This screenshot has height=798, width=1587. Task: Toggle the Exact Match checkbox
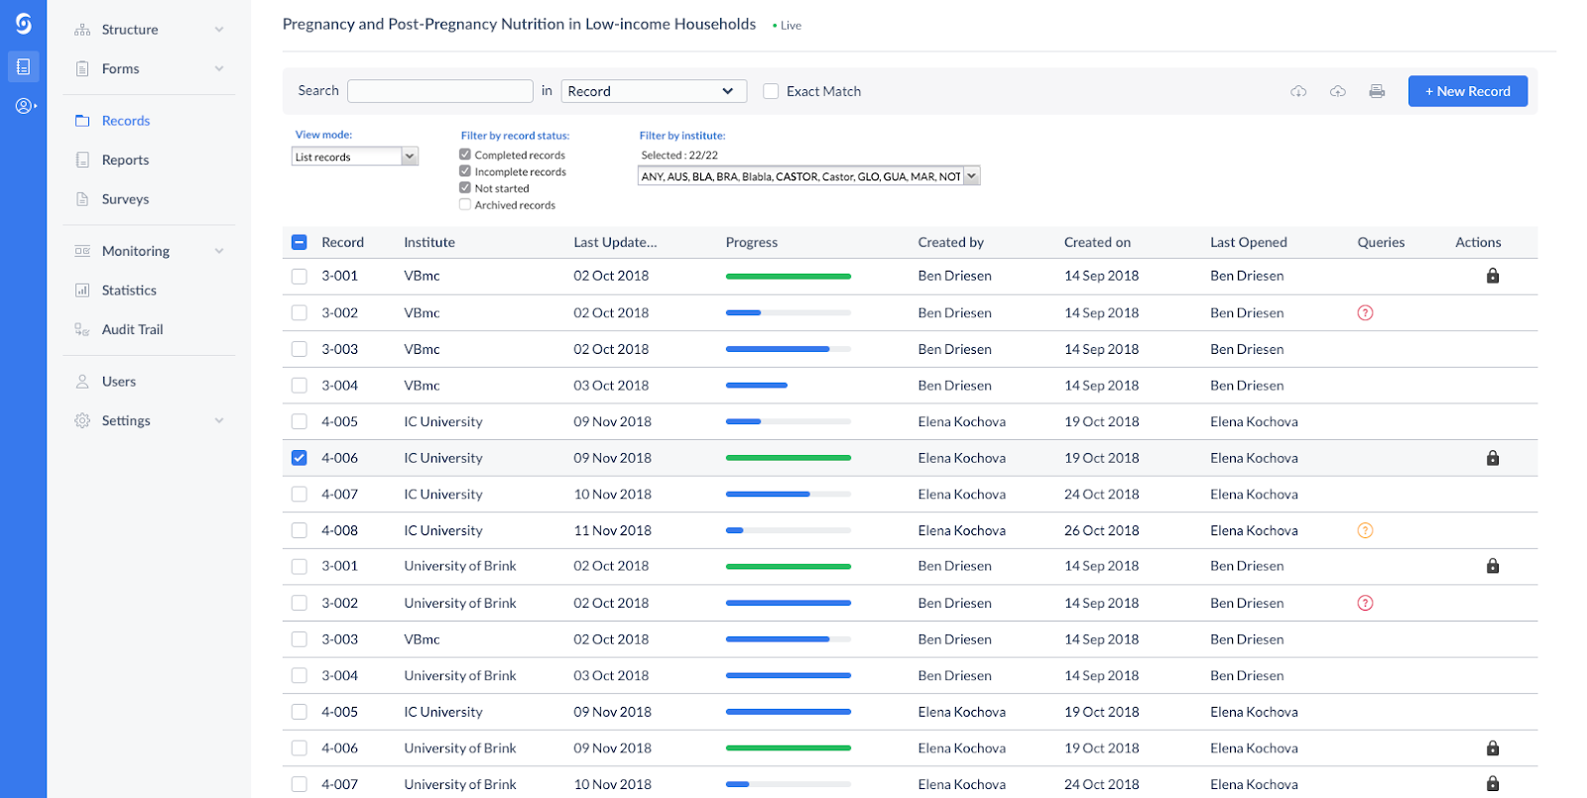[771, 91]
